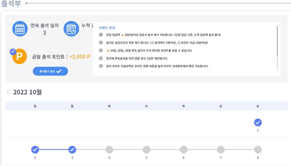Click the 토 weekday column header
Screen dimensions: 291x166
point(258,106)
